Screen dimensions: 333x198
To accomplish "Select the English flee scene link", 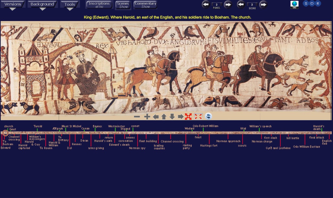I will (x=327, y=142).
